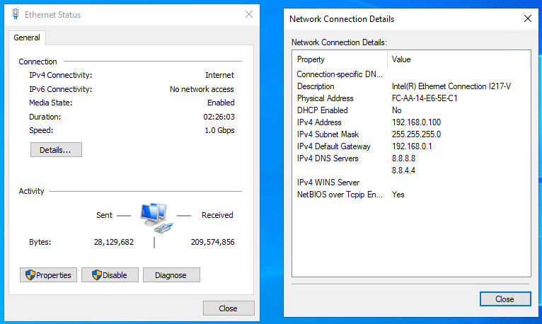Select the Physical Address row
This screenshot has width=542, height=324.
pyautogui.click(x=411, y=98)
